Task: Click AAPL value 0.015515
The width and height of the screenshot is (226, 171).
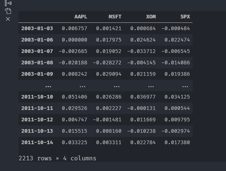Action: click(x=74, y=131)
